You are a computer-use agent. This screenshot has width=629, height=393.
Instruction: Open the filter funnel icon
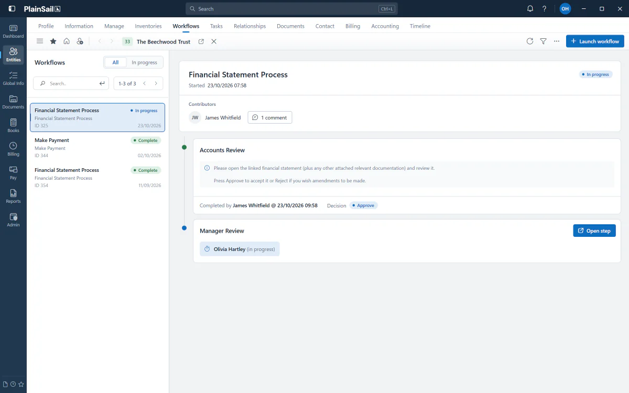[544, 41]
